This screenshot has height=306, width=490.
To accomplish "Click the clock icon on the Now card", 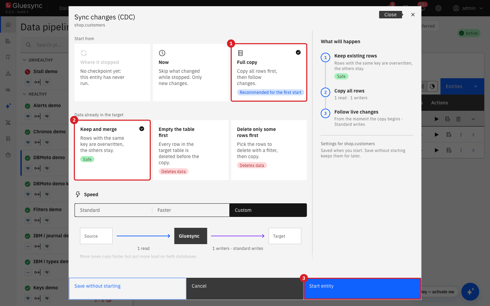I will point(162,53).
